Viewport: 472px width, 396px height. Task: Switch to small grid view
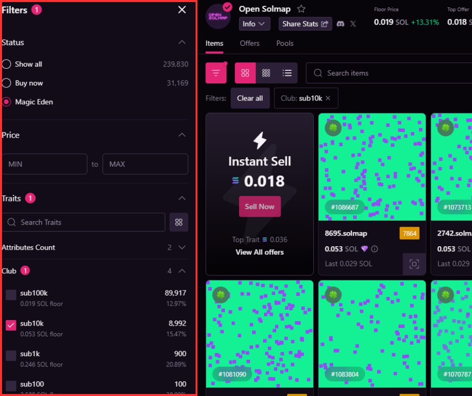[266, 73]
